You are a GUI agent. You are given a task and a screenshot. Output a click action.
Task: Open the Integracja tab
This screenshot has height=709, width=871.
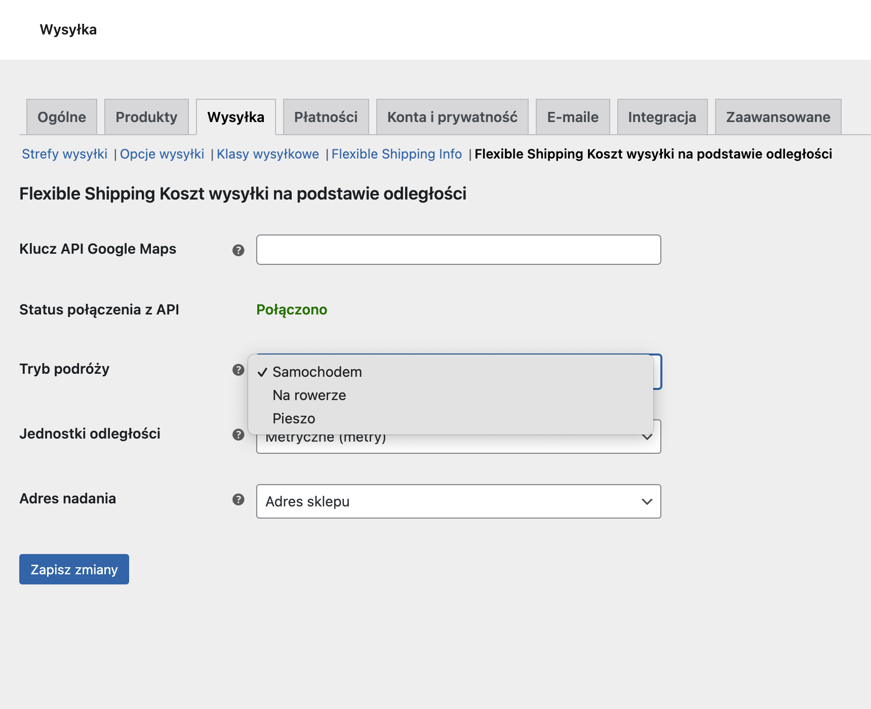click(x=662, y=117)
